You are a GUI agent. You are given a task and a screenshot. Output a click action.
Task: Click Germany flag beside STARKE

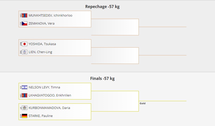click(25, 116)
